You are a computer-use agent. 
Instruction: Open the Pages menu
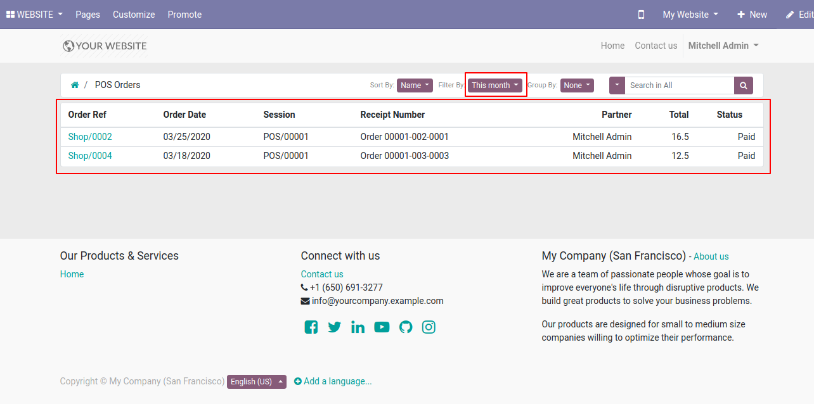[87, 15]
